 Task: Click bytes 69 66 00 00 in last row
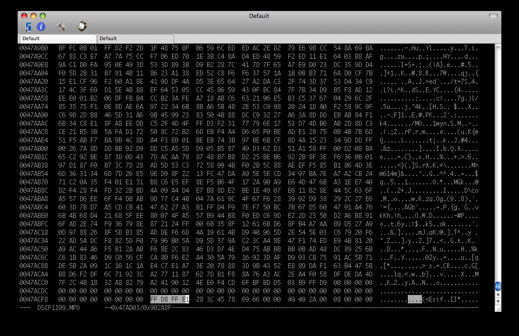pyautogui.click(x=261, y=299)
